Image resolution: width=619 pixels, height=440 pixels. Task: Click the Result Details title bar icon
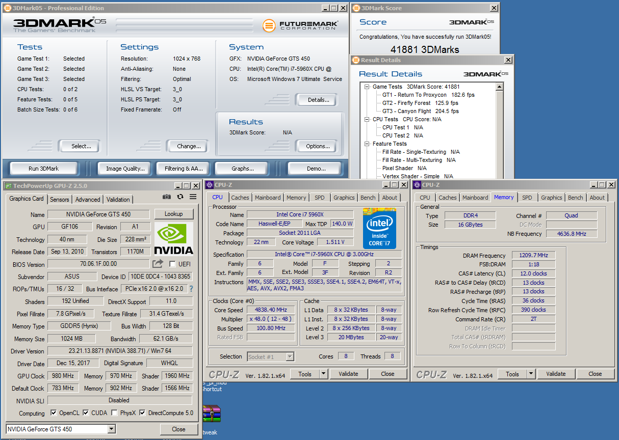(x=356, y=60)
